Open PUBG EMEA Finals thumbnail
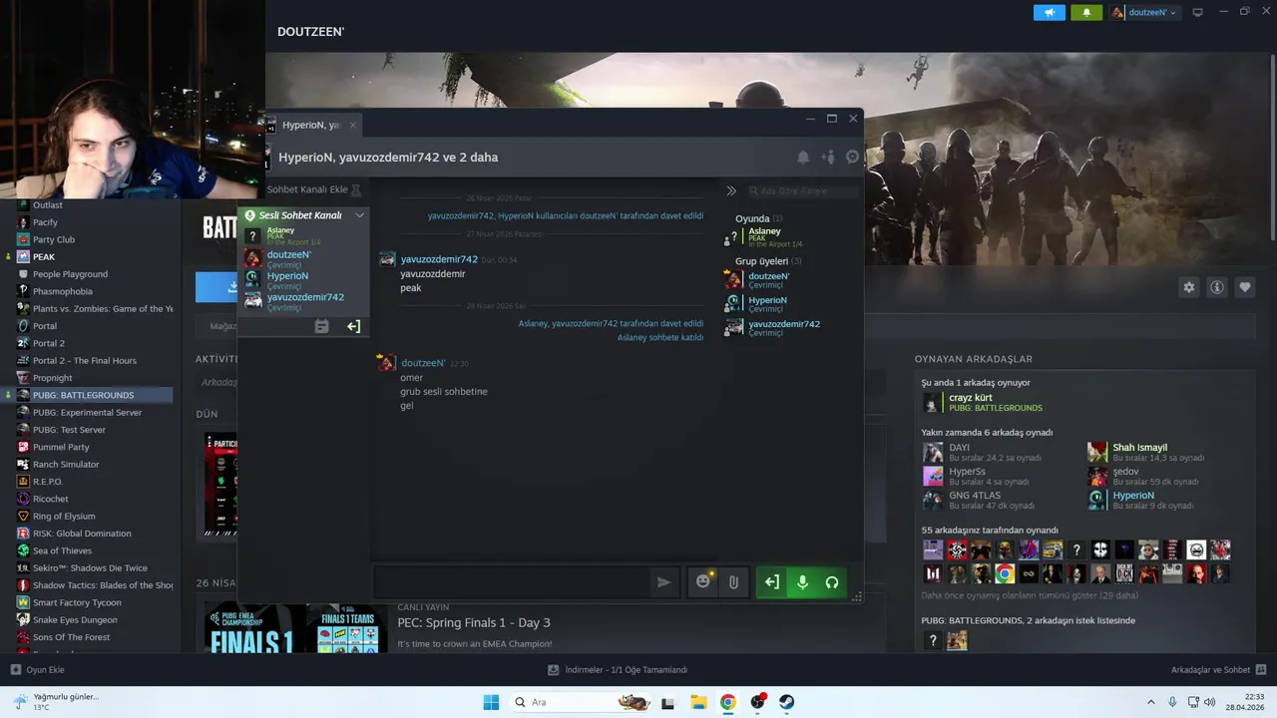Viewport: 1277px width, 718px height. [x=295, y=628]
